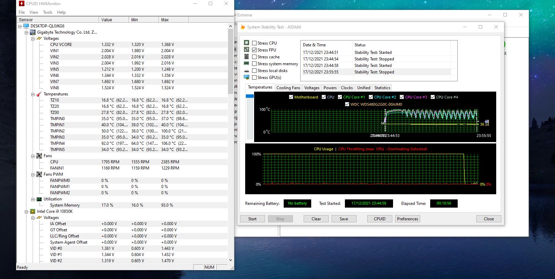Image resolution: width=555 pixels, height=279 pixels.
Task: Enable Stress system memory checkbox
Action: click(x=254, y=64)
